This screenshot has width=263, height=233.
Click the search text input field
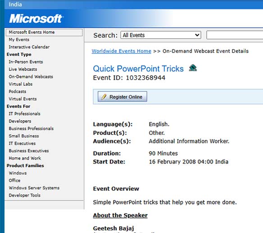pos(235,35)
